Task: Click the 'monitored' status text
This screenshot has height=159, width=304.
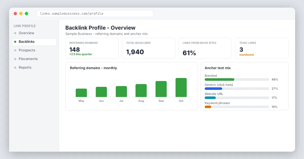Action: [x=246, y=55]
